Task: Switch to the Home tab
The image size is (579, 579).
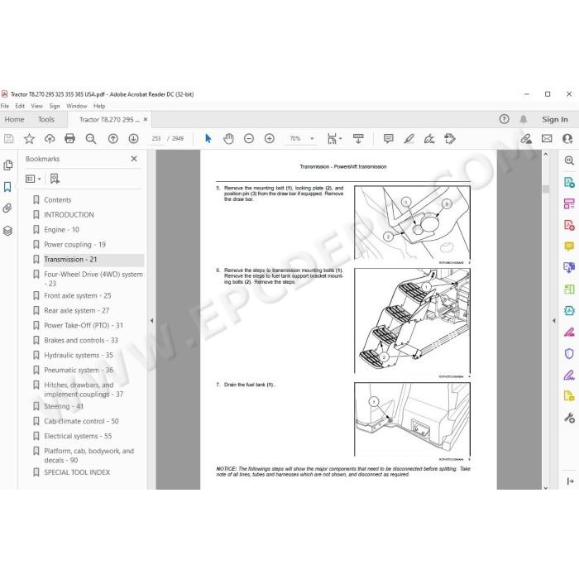Action: click(x=14, y=119)
